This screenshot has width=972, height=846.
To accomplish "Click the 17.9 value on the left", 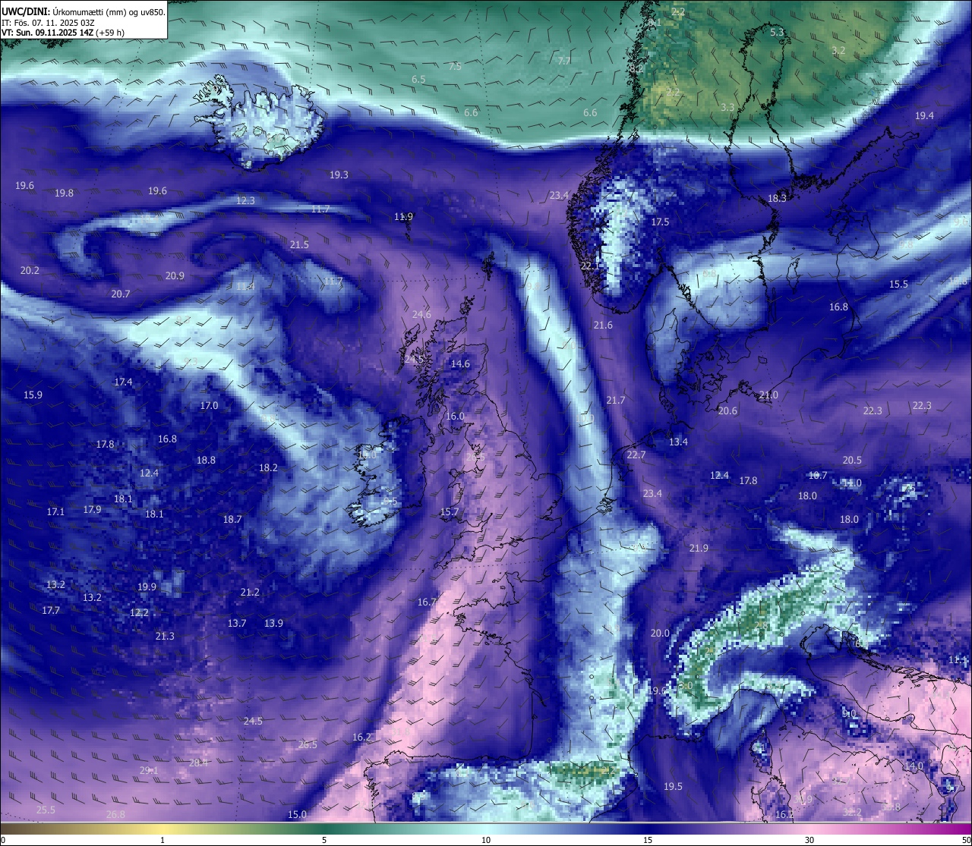I will [x=92, y=509].
